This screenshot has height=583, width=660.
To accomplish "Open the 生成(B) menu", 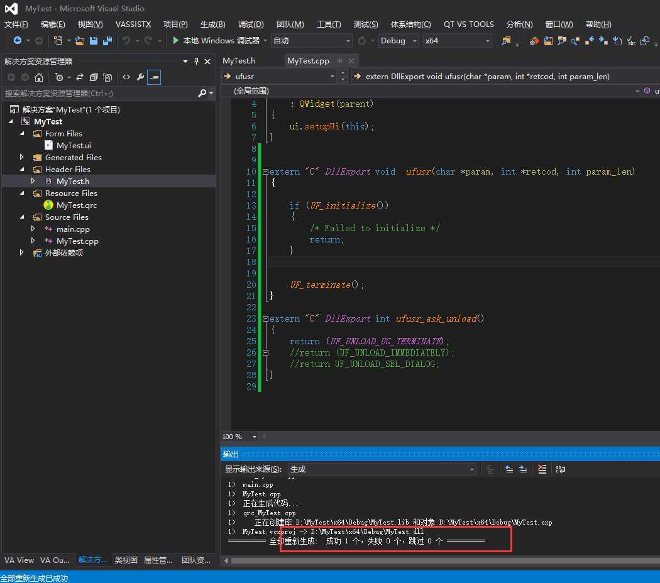I will click(212, 25).
